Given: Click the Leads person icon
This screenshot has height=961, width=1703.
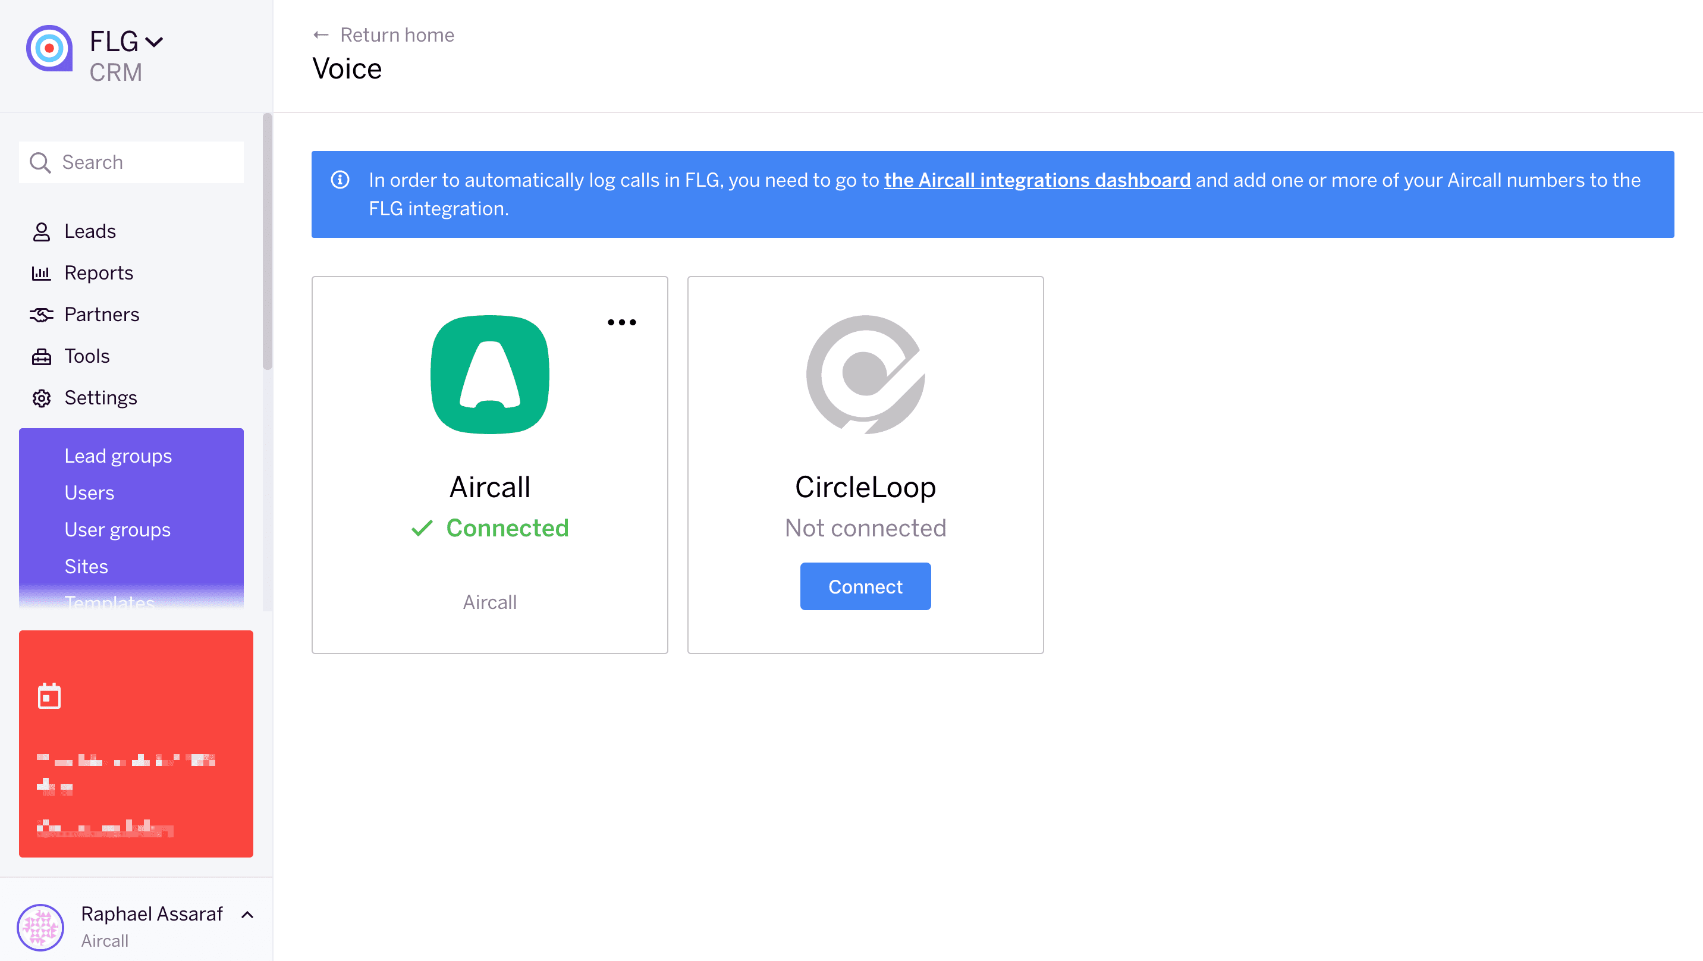Looking at the screenshot, I should pyautogui.click(x=41, y=231).
